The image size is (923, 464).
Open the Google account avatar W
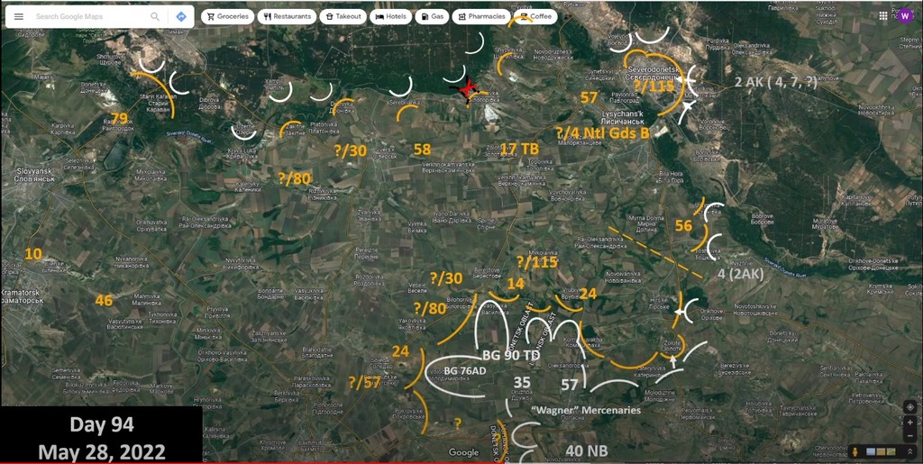904,16
